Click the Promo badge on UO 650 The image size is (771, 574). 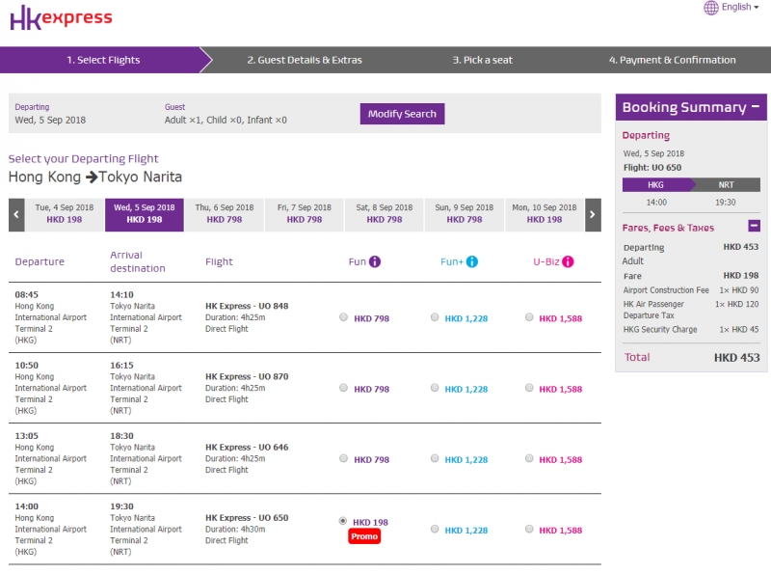pos(364,536)
